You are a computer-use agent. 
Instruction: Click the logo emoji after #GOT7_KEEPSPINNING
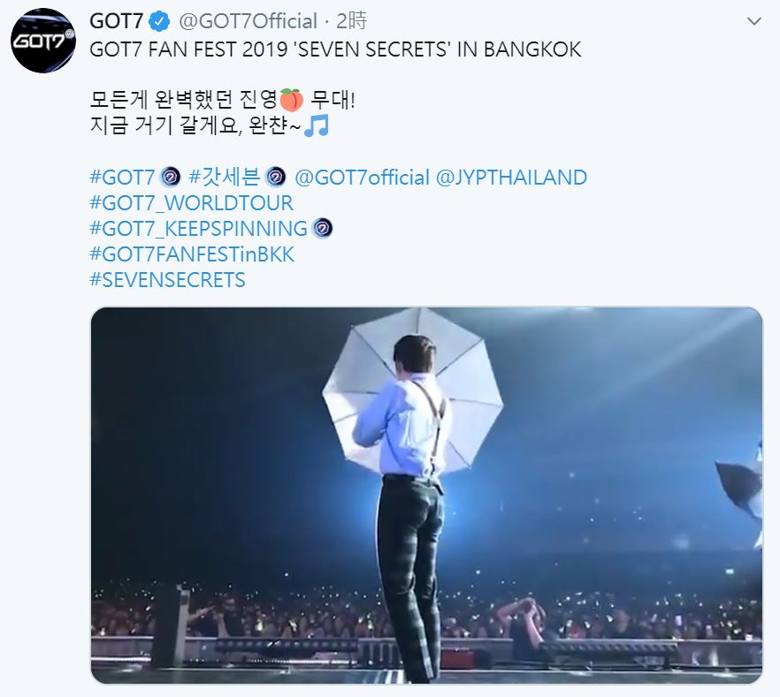(323, 229)
